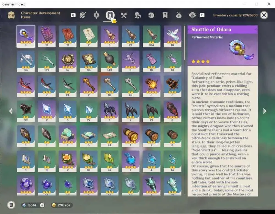The image size is (275, 214).
Task: Click the Mora balance 290767
Action: coord(61,205)
